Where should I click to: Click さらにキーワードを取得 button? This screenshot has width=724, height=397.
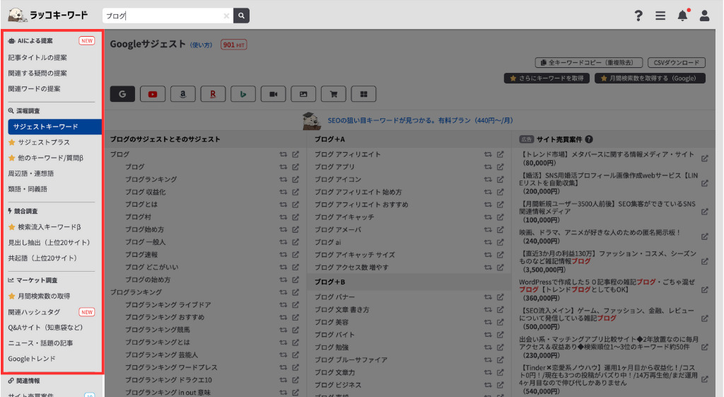[547, 78]
